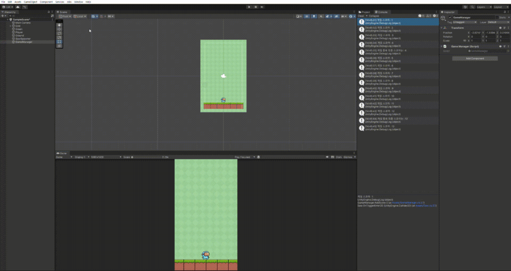Open the Component menu
The image size is (511, 271).
click(46, 2)
